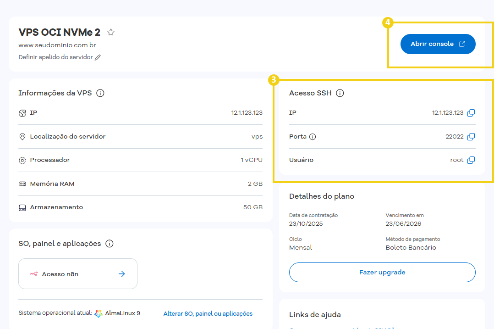Click IP value in Informações da VPS
494x329 pixels.
247,112
